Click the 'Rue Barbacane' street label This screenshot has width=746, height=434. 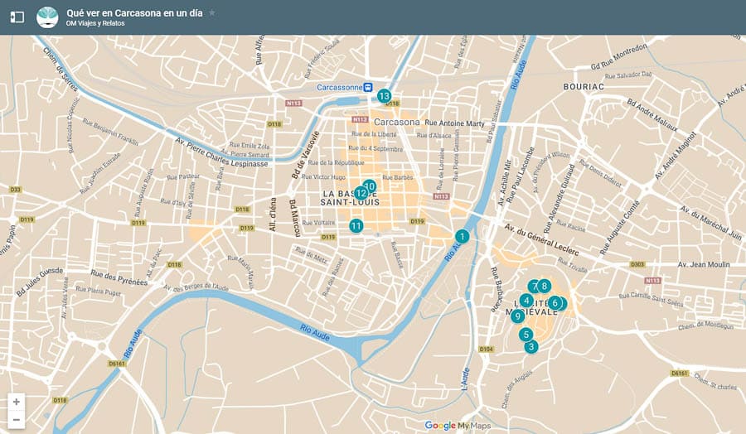(497, 290)
